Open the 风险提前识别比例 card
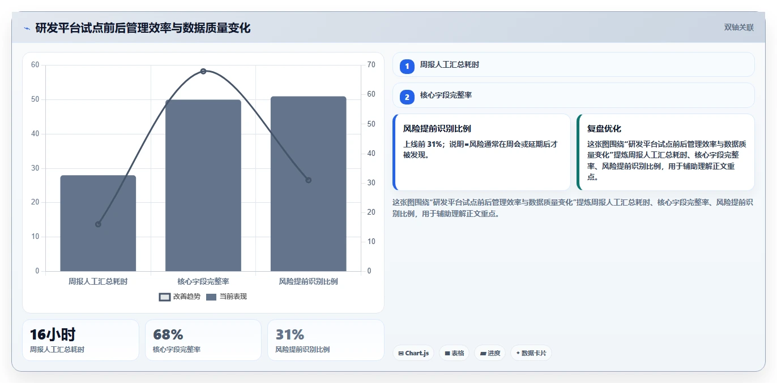 [481, 153]
